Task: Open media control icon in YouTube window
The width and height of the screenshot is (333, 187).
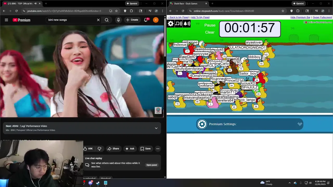Action: click(150, 11)
